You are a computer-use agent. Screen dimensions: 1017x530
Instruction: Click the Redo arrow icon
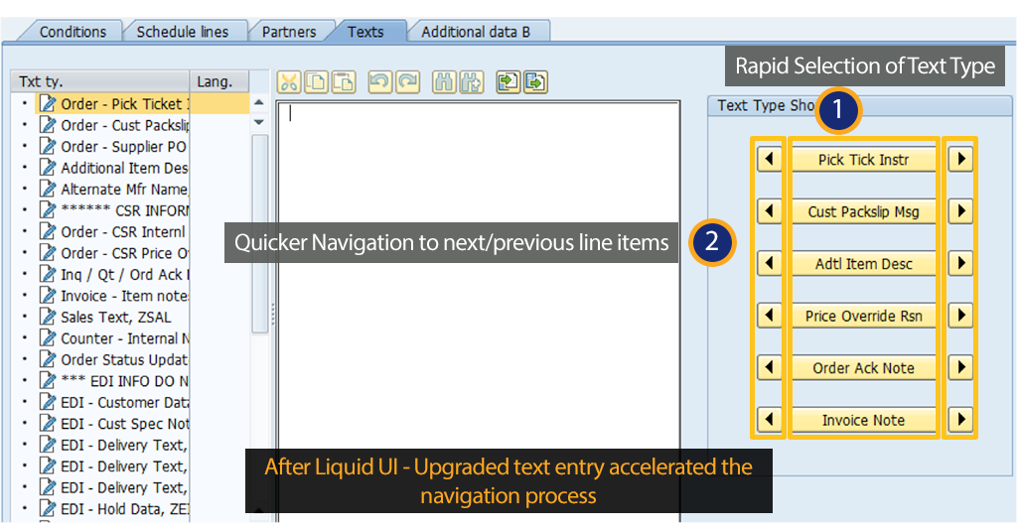[x=407, y=82]
